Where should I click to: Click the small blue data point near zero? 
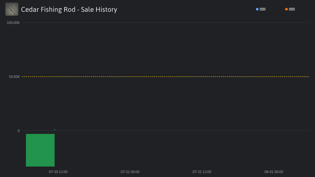tap(55, 130)
